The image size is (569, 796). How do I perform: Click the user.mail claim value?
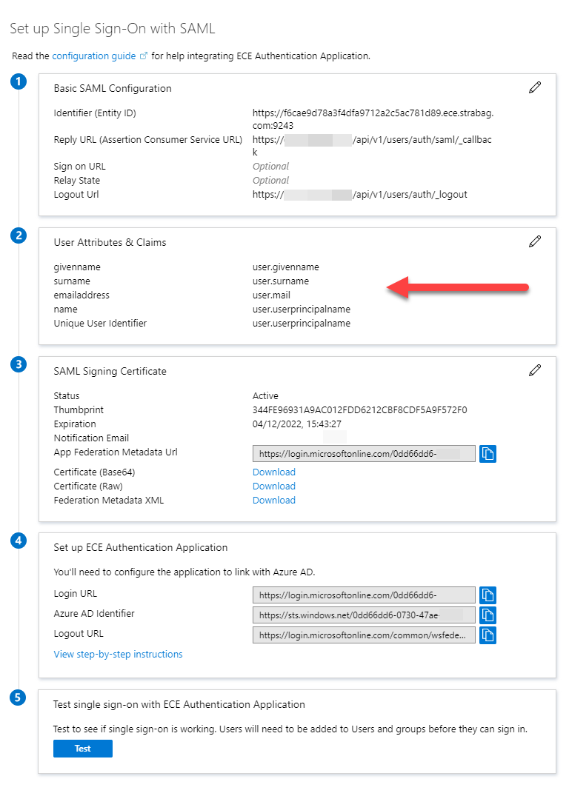point(271,295)
